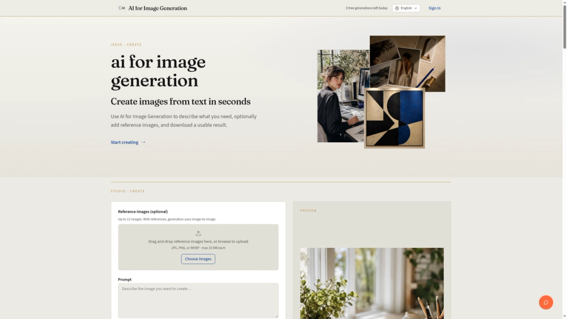This screenshot has height=319, width=567.
Task: Click the 'Create images from text in seconds' subheading
Action: [180, 101]
